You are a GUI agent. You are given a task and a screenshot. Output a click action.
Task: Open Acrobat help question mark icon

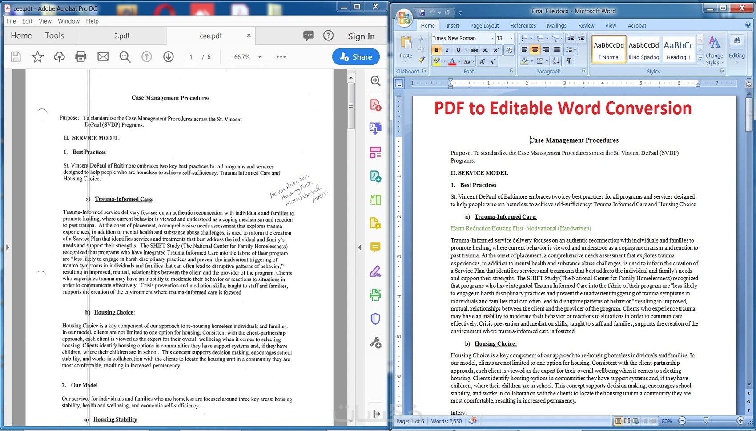coord(328,36)
